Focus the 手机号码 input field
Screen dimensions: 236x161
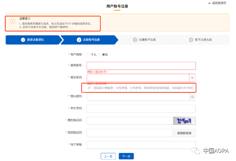[141, 109]
